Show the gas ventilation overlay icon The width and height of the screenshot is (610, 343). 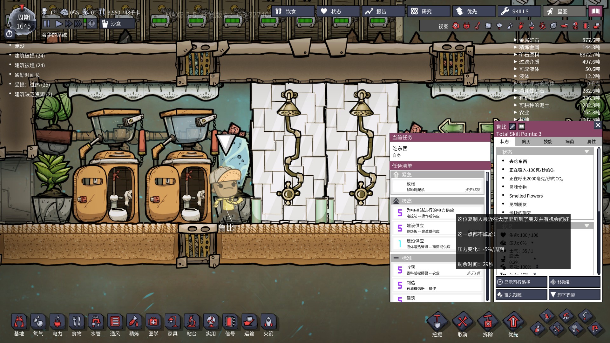pos(521,26)
